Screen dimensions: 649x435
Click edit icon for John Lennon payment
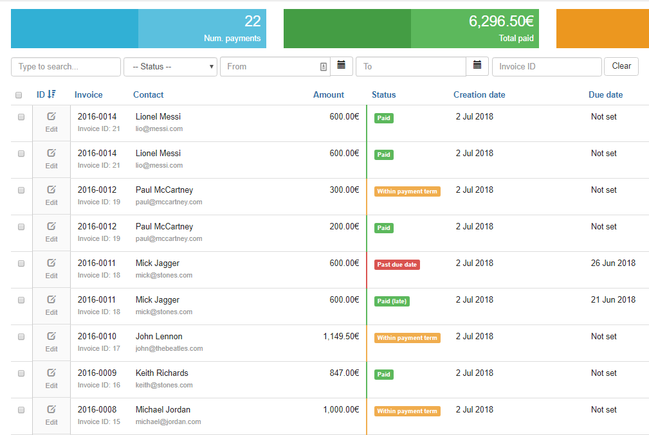(x=51, y=342)
